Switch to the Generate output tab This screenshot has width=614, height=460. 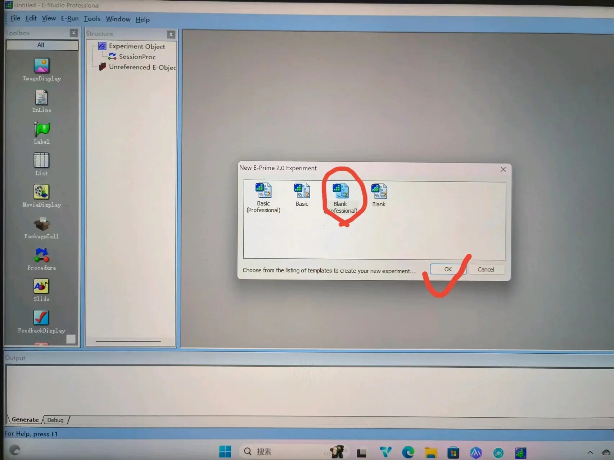click(x=25, y=419)
